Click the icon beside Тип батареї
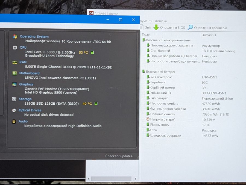The image size is (246, 185). click(148, 98)
